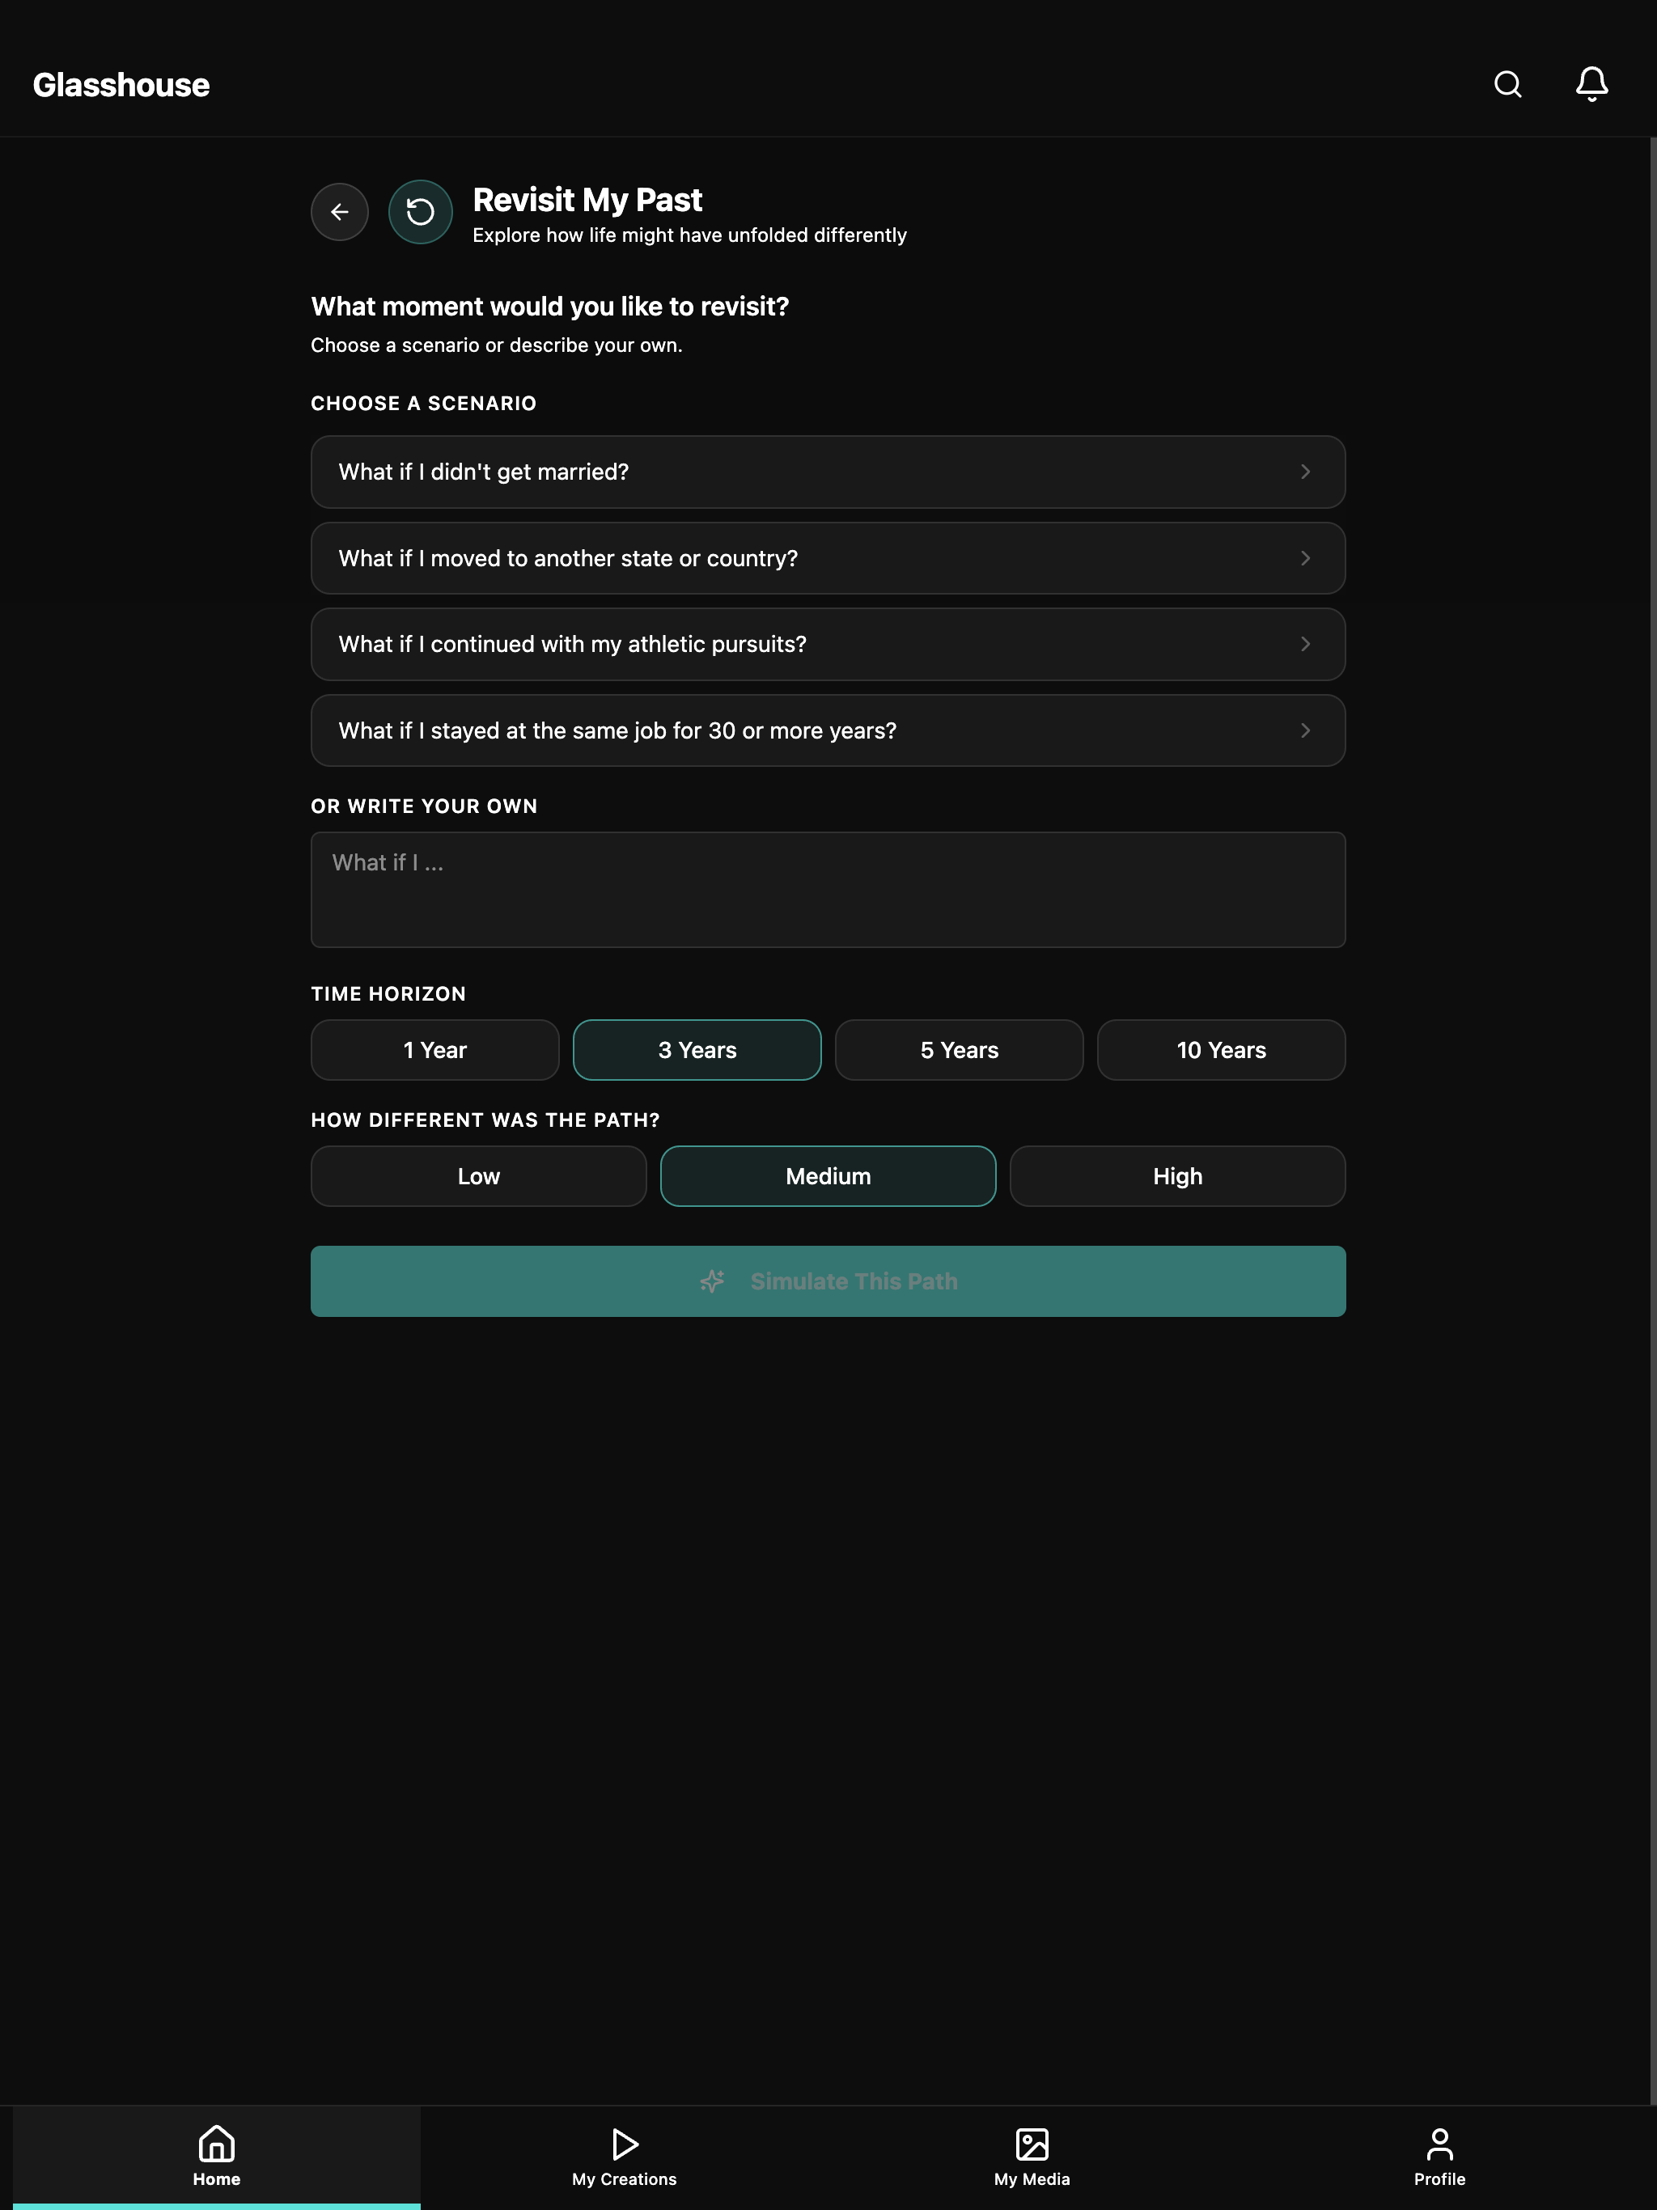Switch to the Profile tab label
1657x2210 pixels.
click(1440, 2179)
